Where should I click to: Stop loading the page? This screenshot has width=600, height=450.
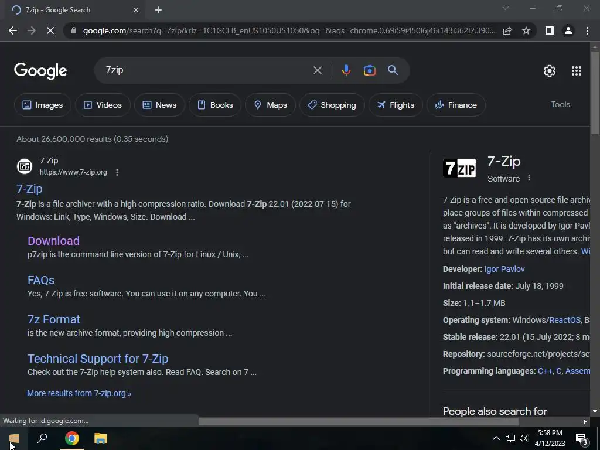coord(50,30)
